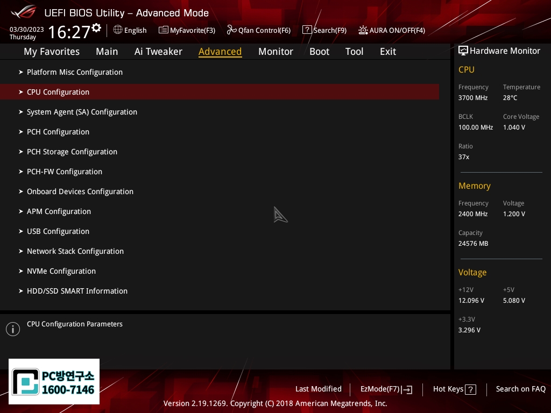Screen dimensions: 551x413
Task: Click the 03/30/2023 date text
Action: [27, 29]
